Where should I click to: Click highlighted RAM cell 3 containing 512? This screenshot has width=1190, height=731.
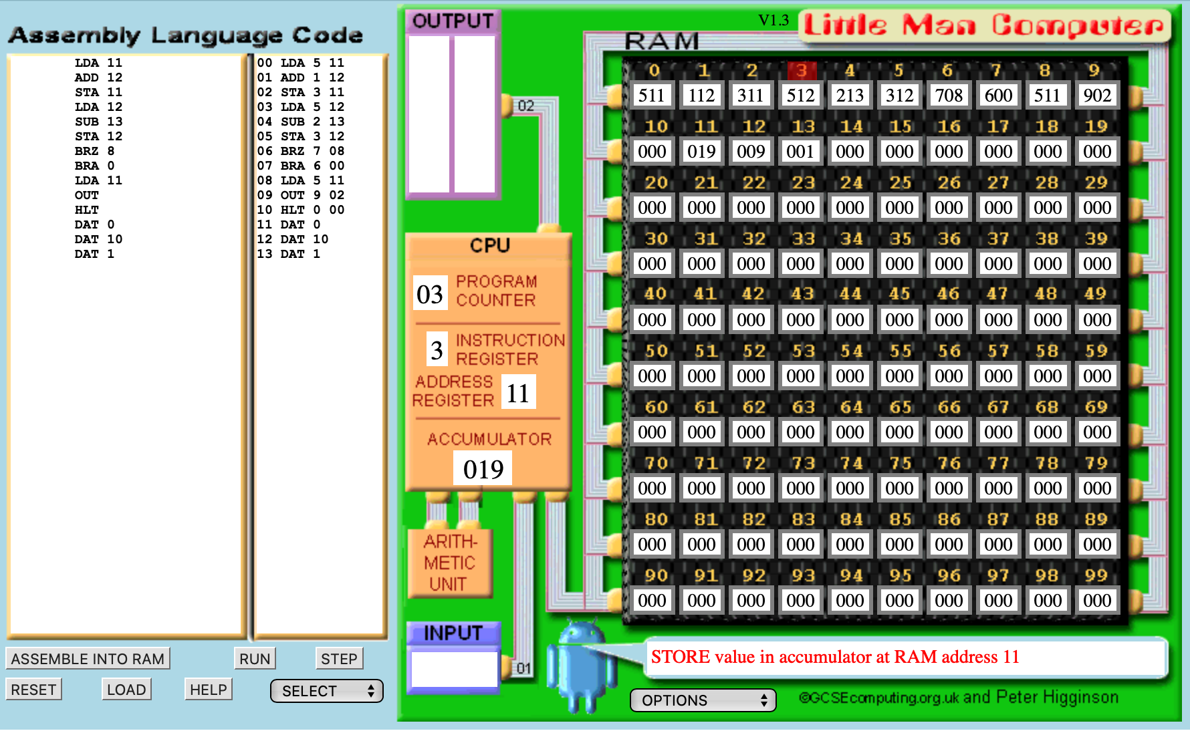click(x=800, y=96)
